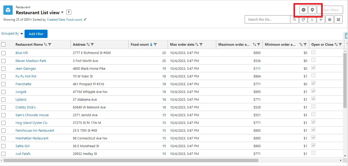Screen dimensions: 348x166
Task: Click the trash delete icon
Action: tap(312, 19)
